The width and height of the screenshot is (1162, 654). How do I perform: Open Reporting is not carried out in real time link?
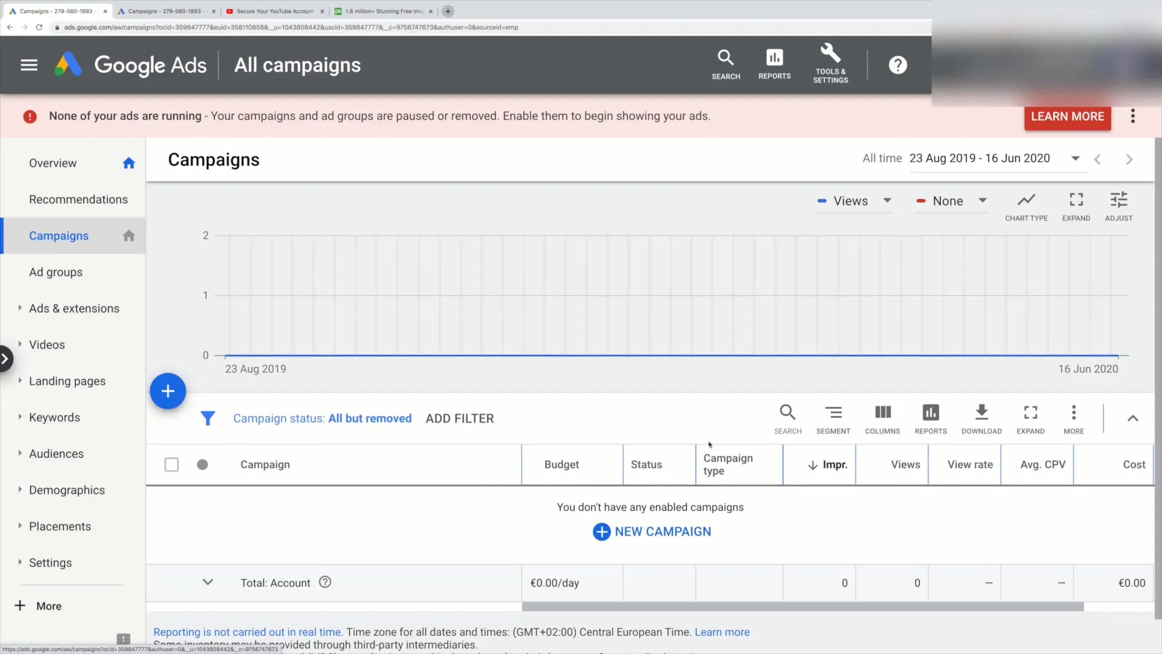tap(248, 632)
